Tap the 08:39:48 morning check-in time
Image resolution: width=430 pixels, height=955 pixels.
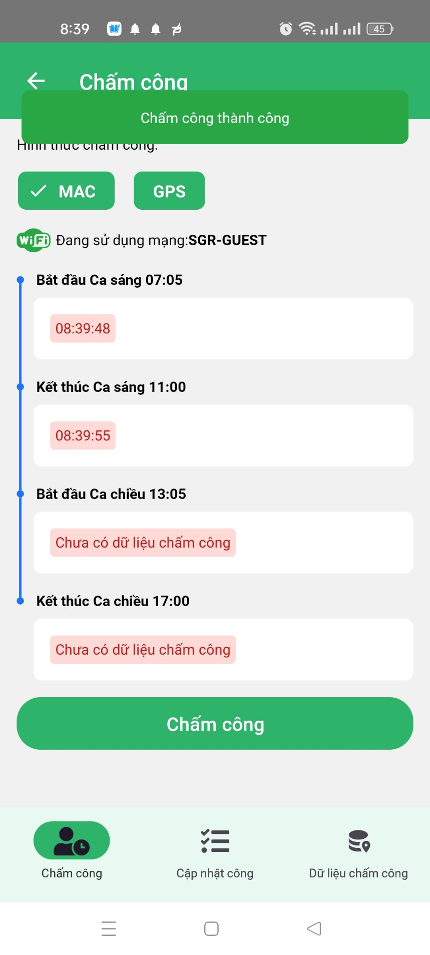pos(83,328)
